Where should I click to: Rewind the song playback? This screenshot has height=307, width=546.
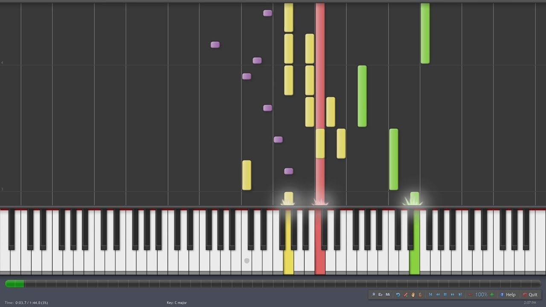438,295
